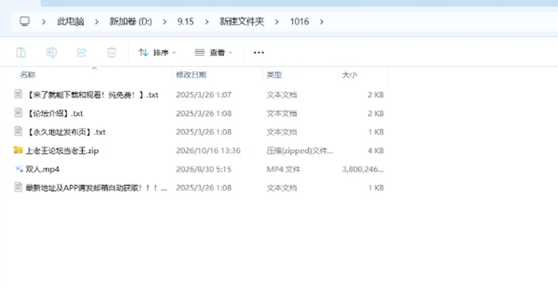This screenshot has width=558, height=288.
Task: Select file 最新地址及APP请发邮箱自动获取
Action: coord(96,188)
